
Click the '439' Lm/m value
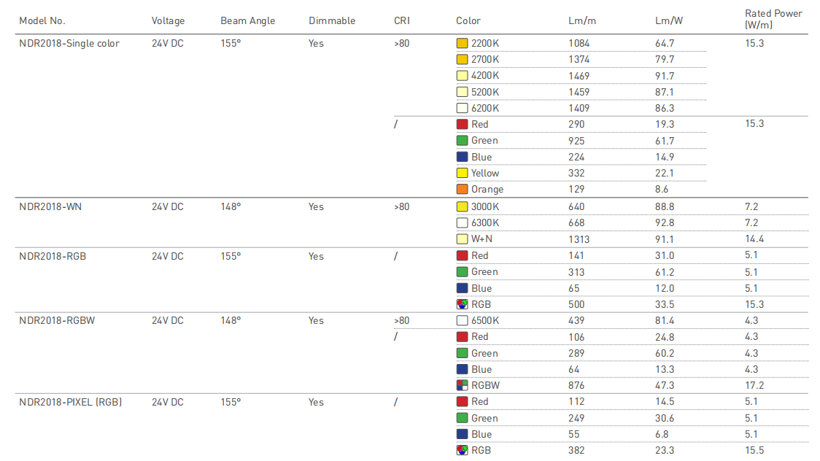(x=576, y=320)
